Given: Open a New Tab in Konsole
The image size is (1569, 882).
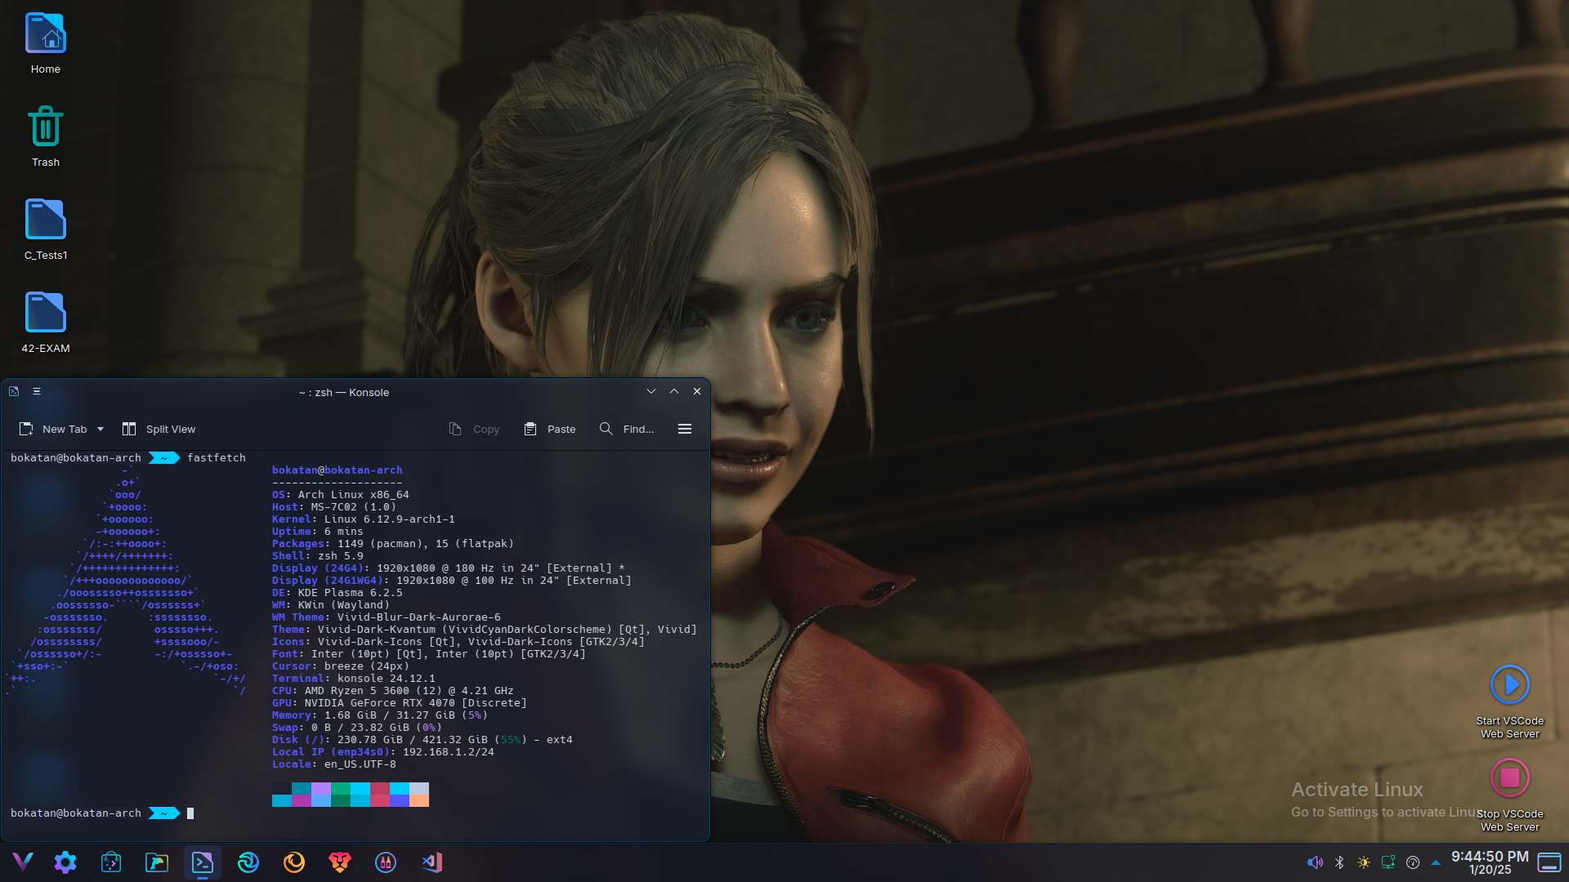Looking at the screenshot, I should [x=53, y=429].
